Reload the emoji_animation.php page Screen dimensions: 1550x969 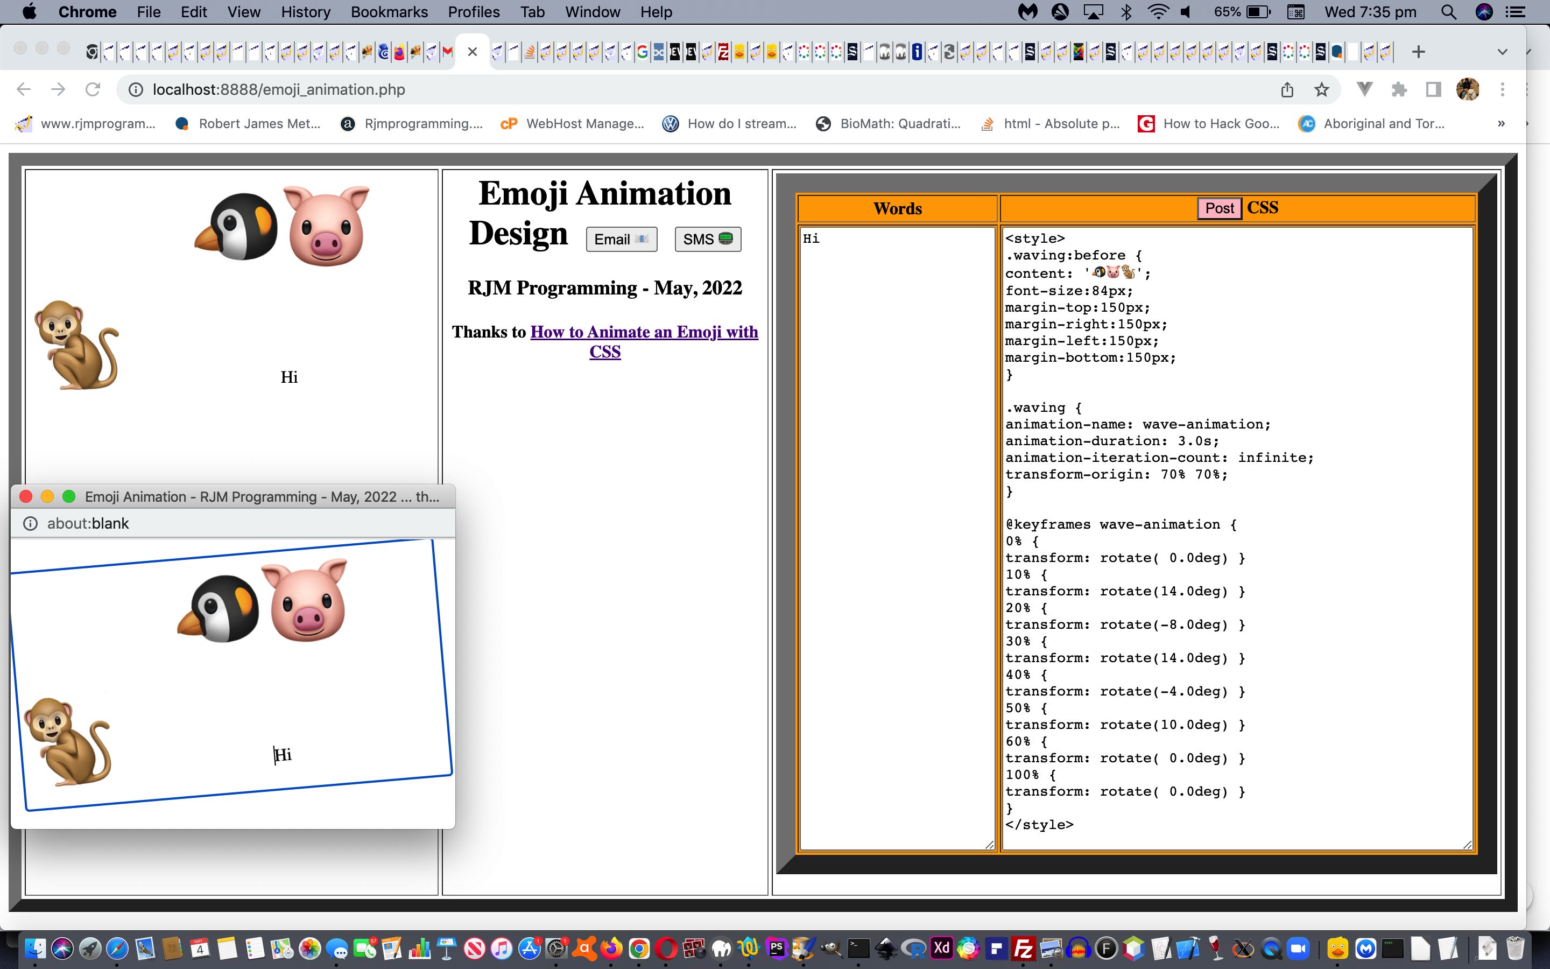(93, 89)
